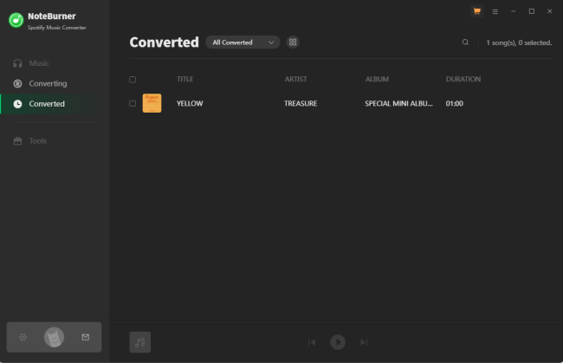Click the YELLOW album cover thumbnail
Screen dimensions: 563x363
coord(152,103)
